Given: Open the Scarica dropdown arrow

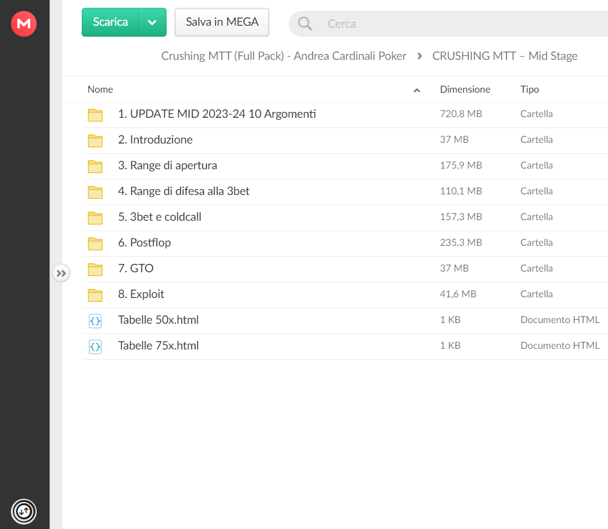Looking at the screenshot, I should 152,22.
